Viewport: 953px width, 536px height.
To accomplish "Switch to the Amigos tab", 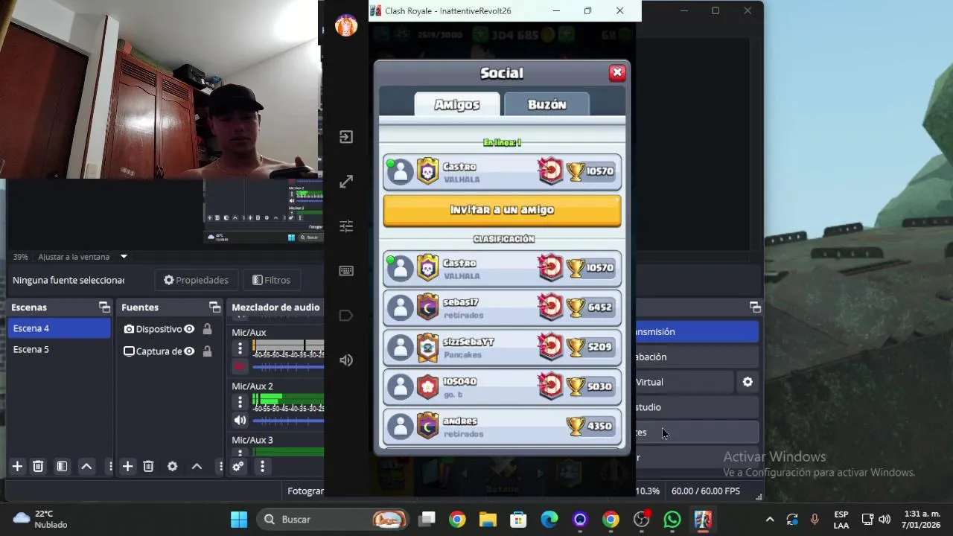I will pyautogui.click(x=457, y=104).
